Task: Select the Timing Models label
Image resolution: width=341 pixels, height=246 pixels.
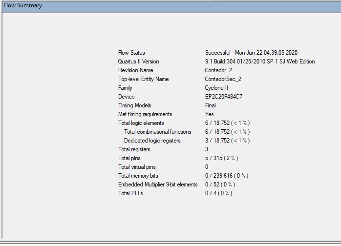Action: tap(135, 105)
